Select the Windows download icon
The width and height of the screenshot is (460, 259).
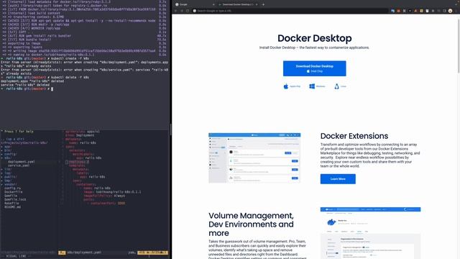[312, 86]
